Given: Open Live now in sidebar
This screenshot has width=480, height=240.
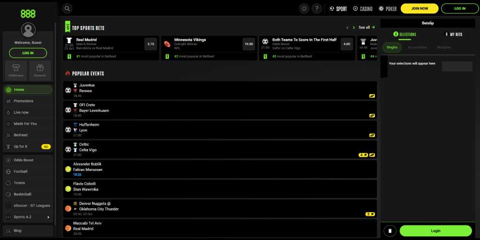Looking at the screenshot, I should pos(28,112).
